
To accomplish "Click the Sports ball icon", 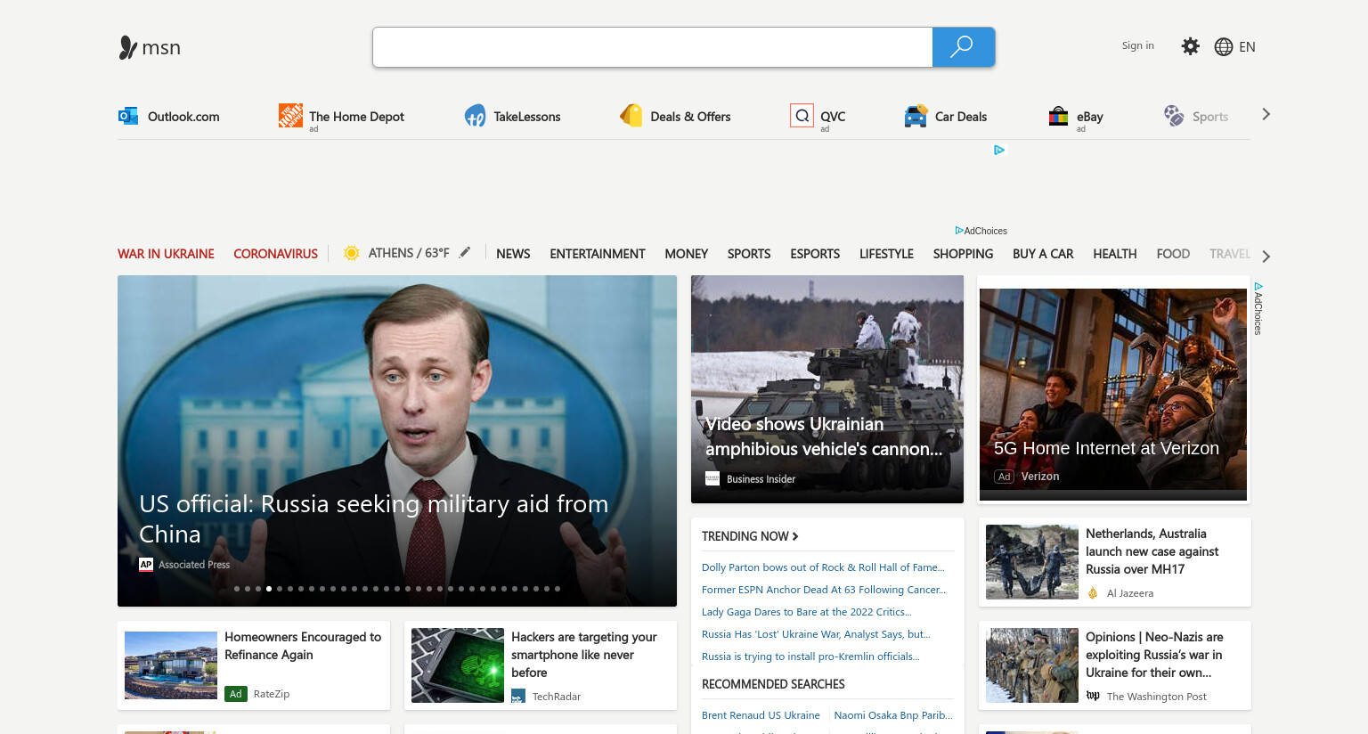I will [1174, 115].
